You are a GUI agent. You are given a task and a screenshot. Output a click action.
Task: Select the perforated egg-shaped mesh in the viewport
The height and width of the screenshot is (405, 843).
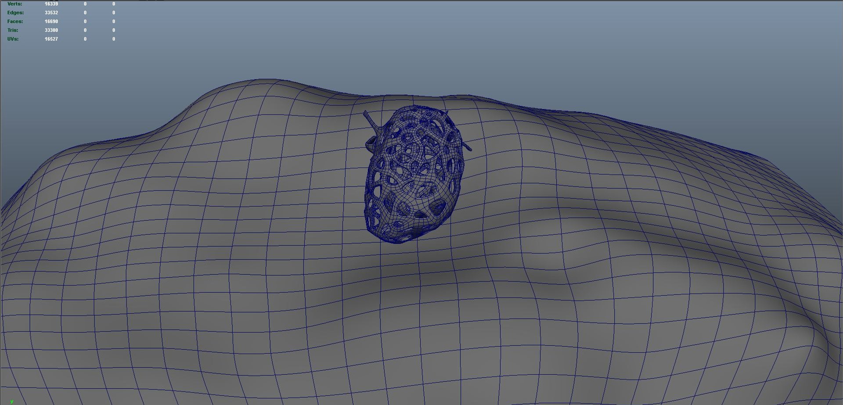click(x=414, y=174)
